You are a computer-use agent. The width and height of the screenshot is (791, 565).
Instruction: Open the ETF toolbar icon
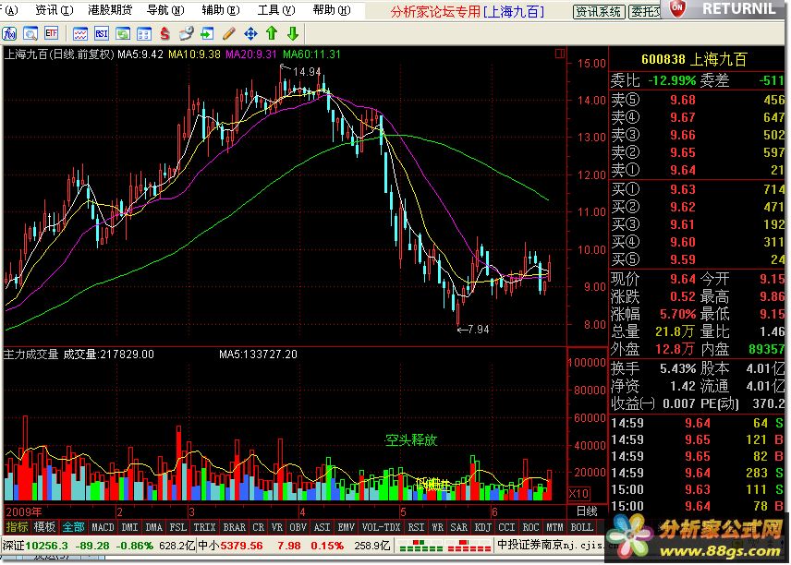(52, 34)
